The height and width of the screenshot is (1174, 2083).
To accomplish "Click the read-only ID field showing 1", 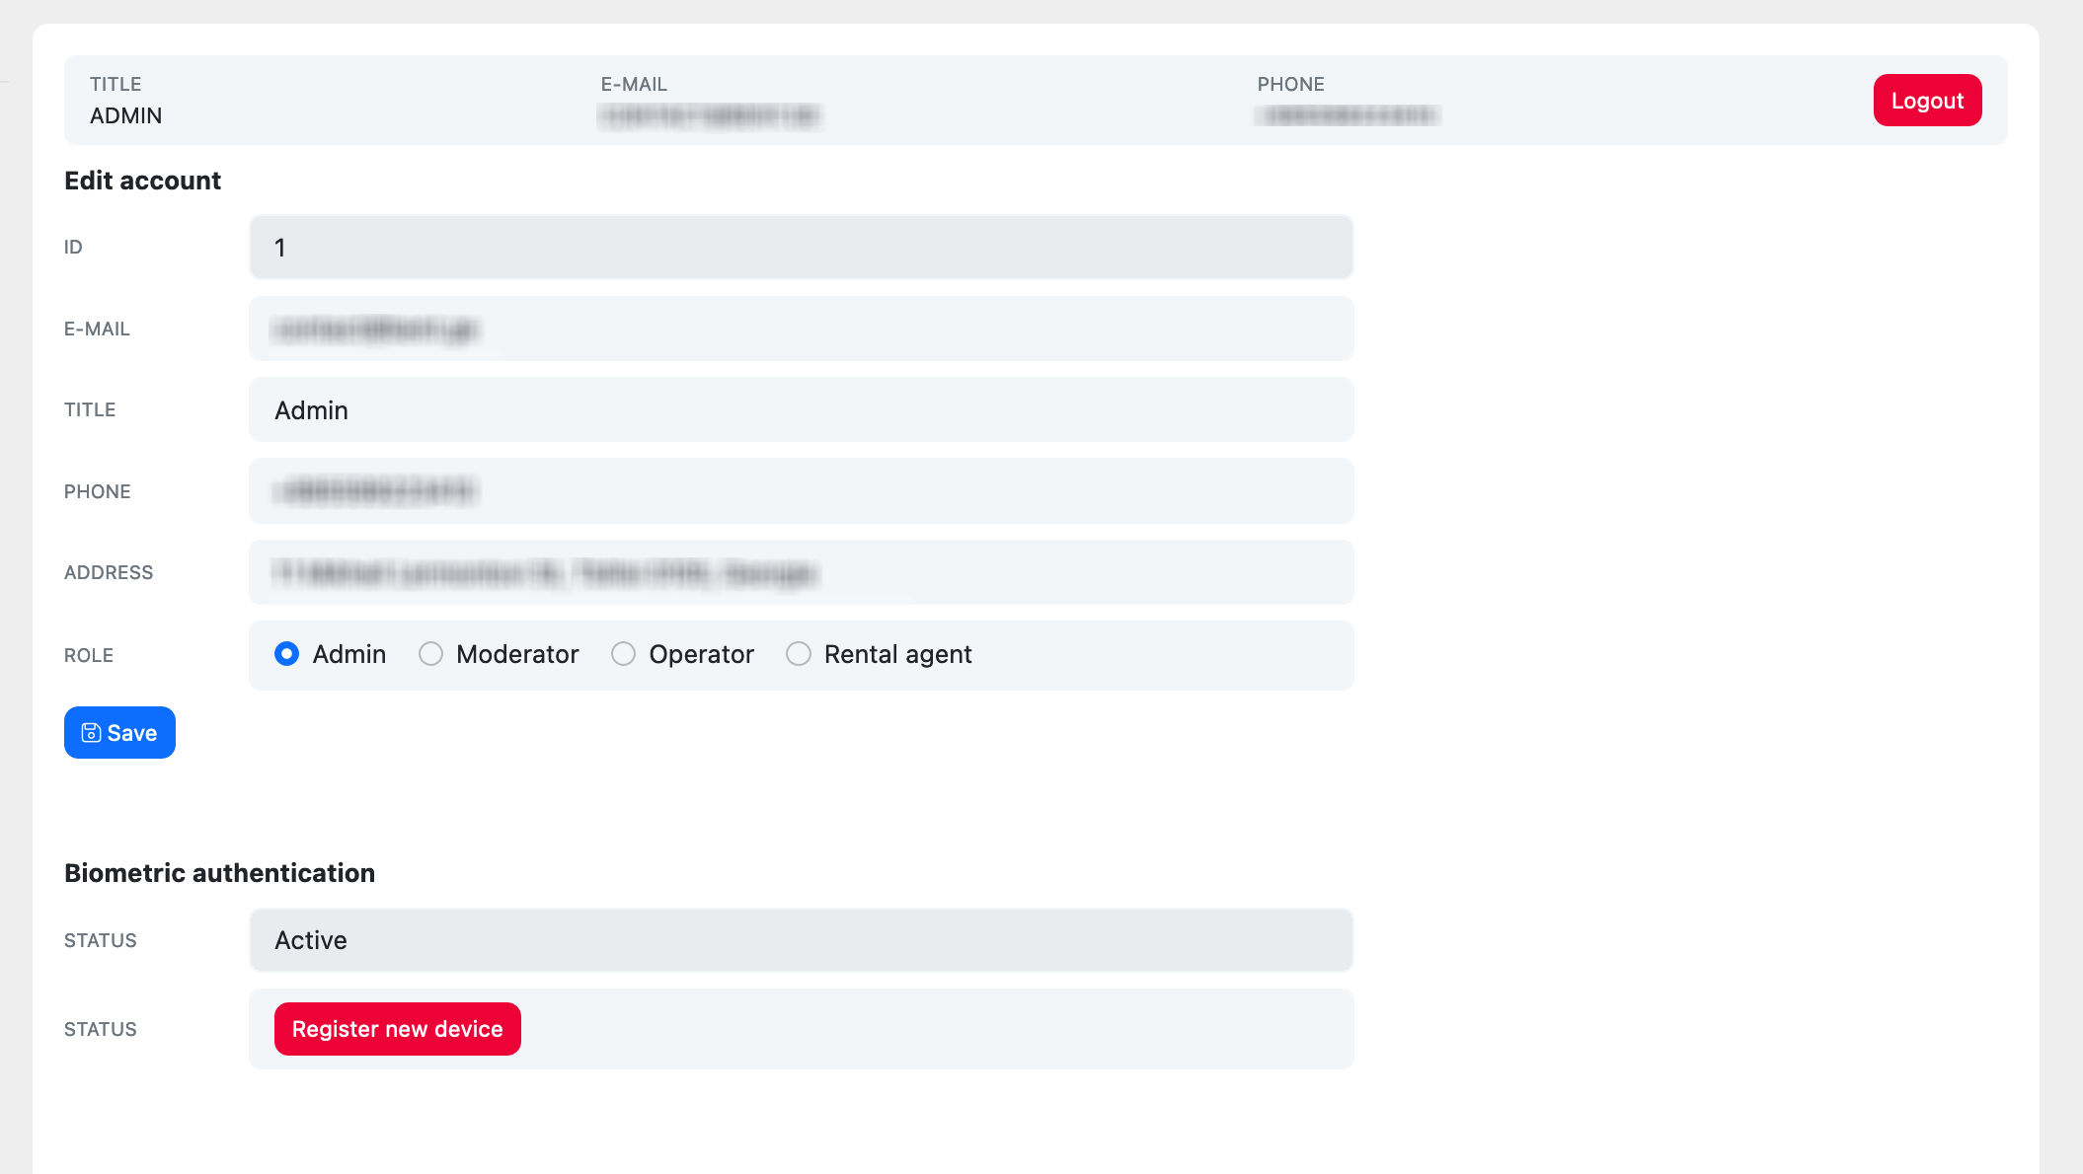I will 800,248.
